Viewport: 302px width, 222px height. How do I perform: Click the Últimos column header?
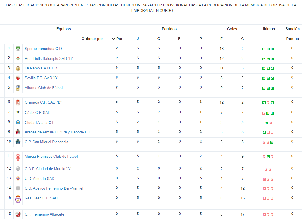click(x=268, y=29)
